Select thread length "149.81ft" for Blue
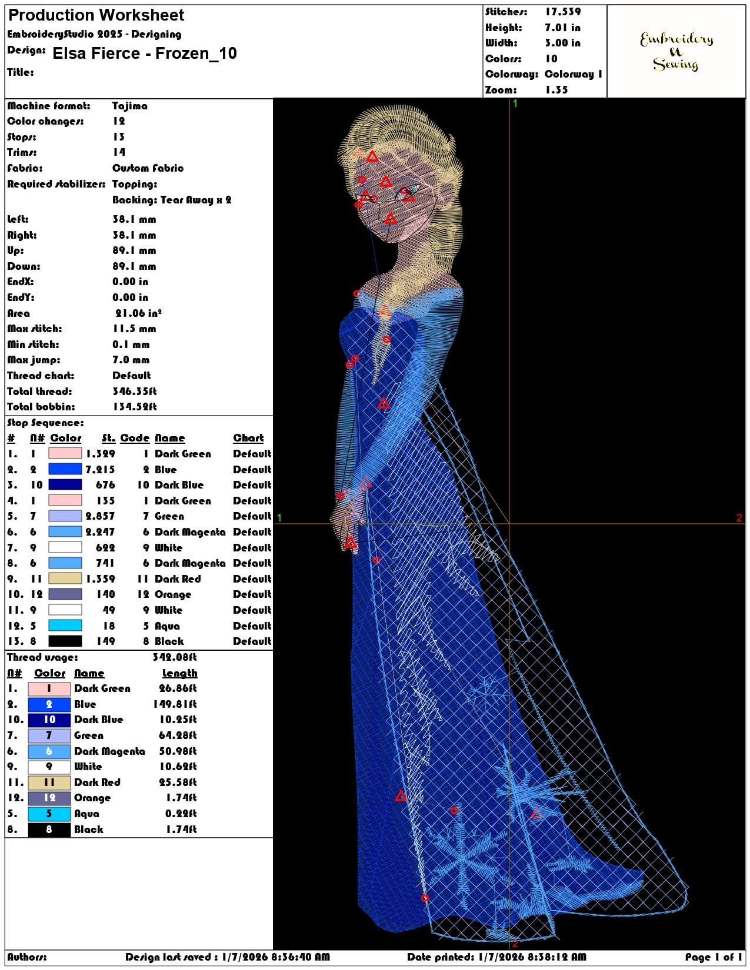The height and width of the screenshot is (970, 750). pyautogui.click(x=175, y=704)
